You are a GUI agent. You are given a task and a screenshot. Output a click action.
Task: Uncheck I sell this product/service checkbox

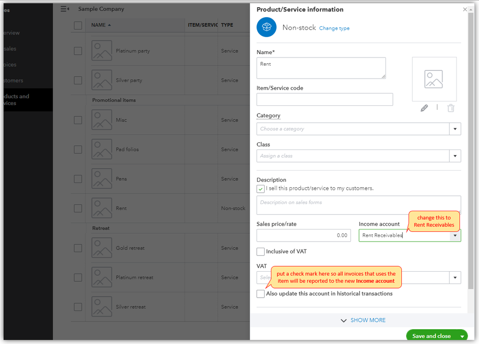click(260, 189)
